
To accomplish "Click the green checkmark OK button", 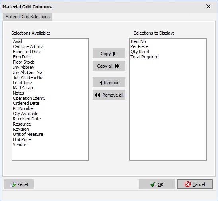I will point(157,184).
